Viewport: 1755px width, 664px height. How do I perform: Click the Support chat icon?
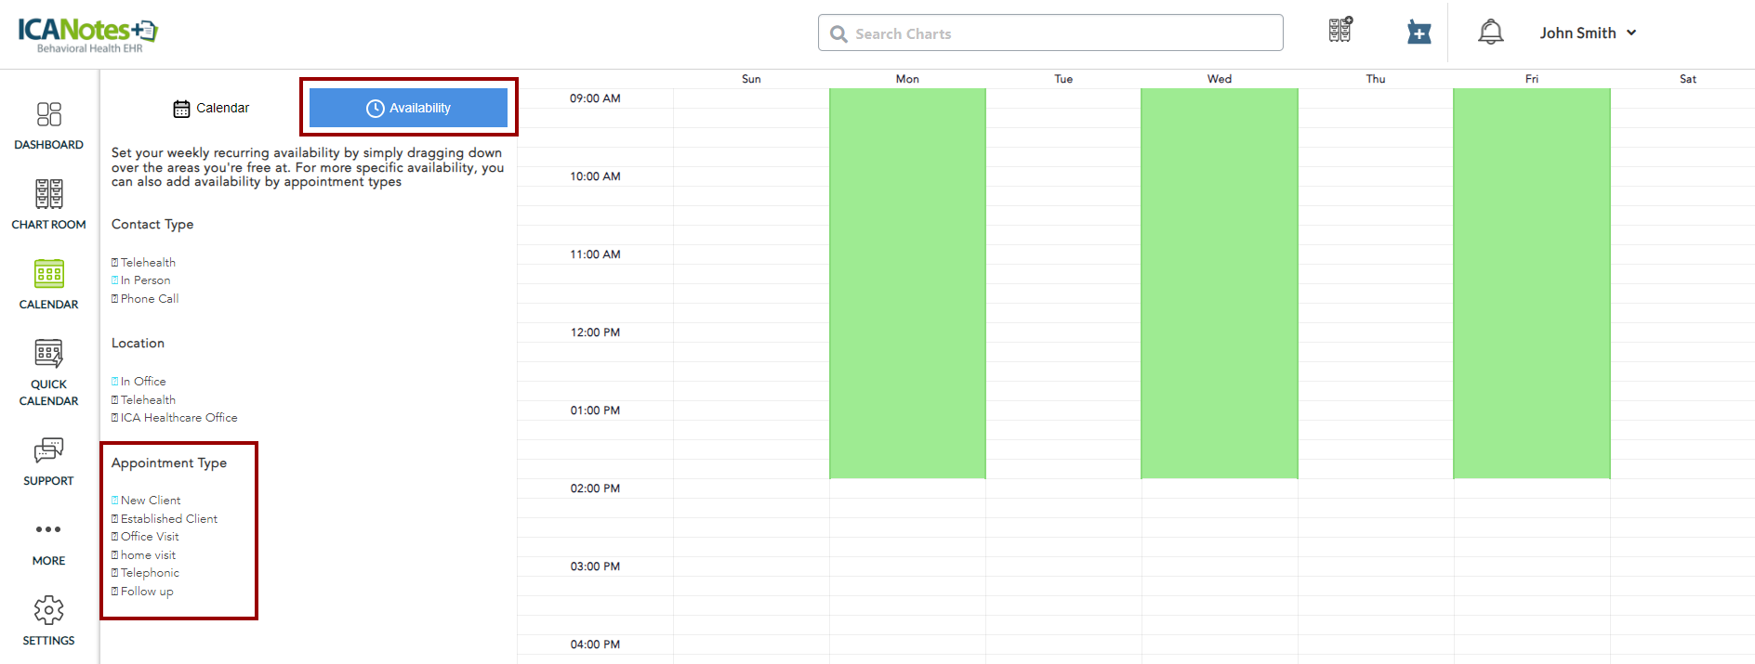pos(48,450)
